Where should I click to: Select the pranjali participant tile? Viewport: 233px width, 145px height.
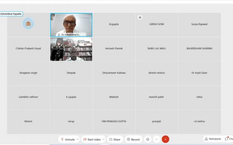pos(157,122)
